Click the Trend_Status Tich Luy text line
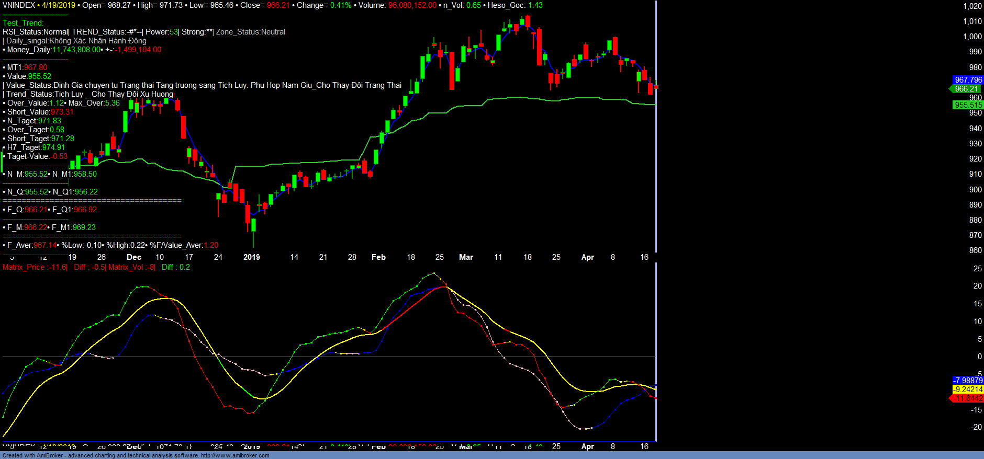 click(89, 94)
